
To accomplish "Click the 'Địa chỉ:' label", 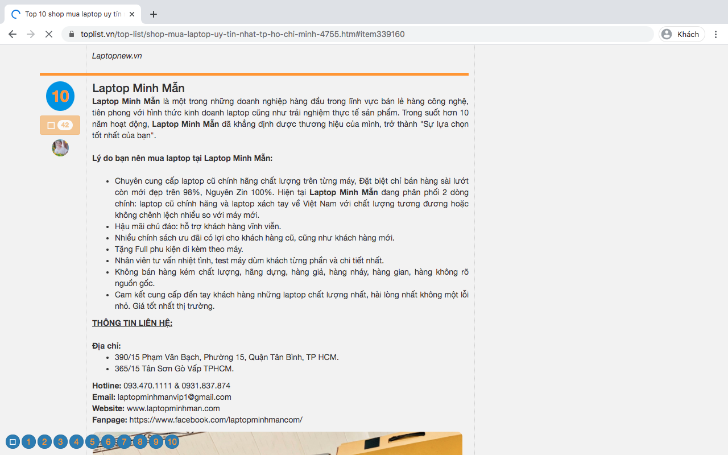I will point(106,346).
